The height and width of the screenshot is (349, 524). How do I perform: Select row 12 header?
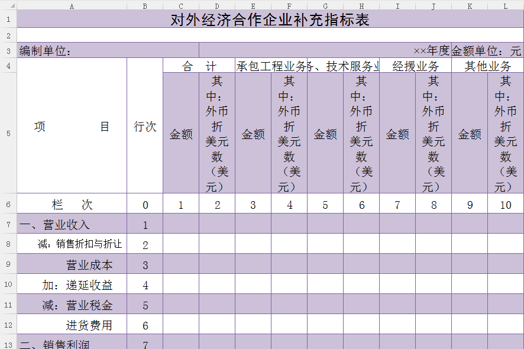(8, 325)
